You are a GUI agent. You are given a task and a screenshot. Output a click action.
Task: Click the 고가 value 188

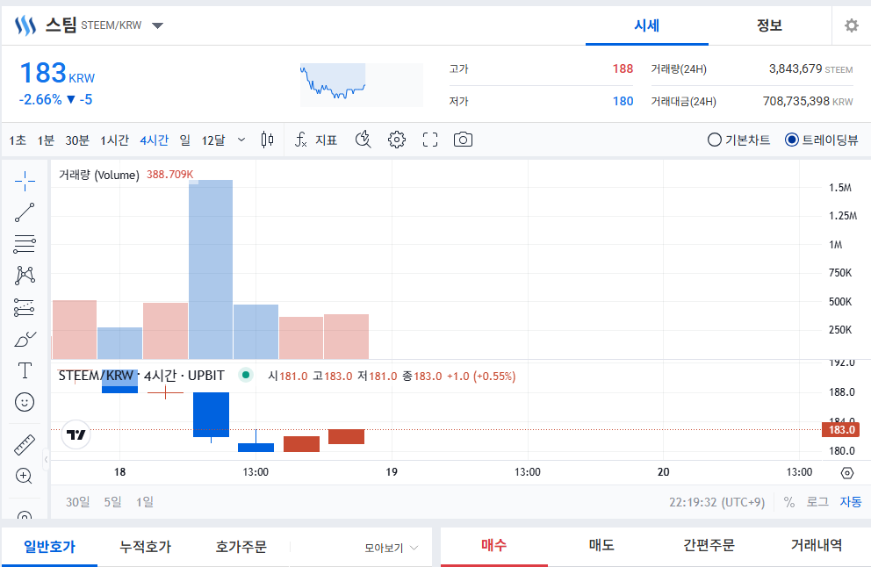(623, 68)
